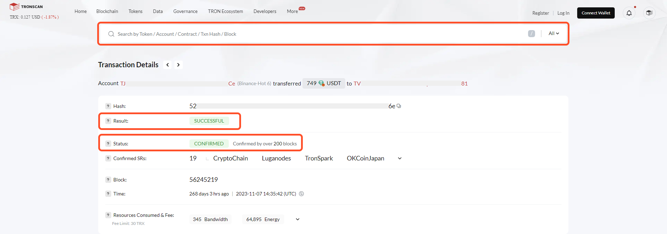Image resolution: width=667 pixels, height=234 pixels.
Task: Click the TRONSCAN logo
Action: (x=26, y=6)
